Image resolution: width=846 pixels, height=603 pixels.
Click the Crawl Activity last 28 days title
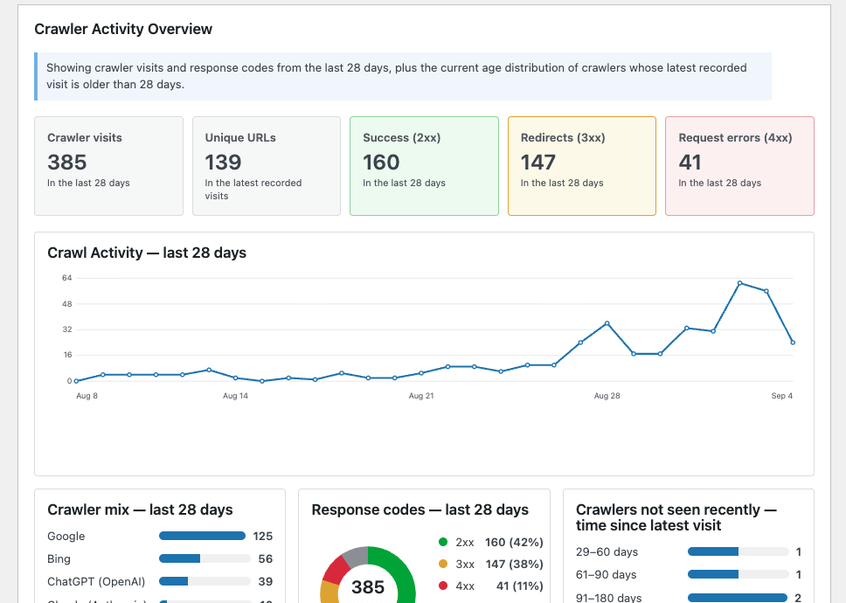(x=147, y=253)
